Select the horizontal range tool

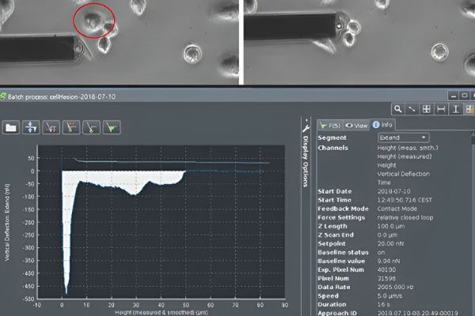coord(441,109)
